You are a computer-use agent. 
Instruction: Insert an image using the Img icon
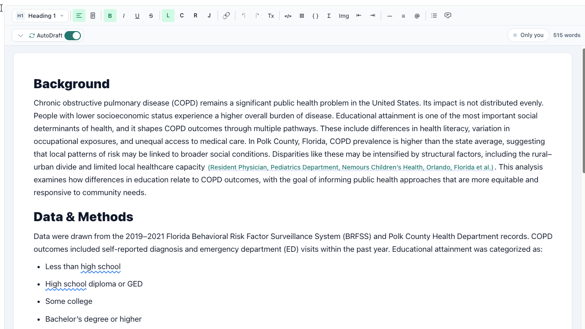pyautogui.click(x=344, y=16)
